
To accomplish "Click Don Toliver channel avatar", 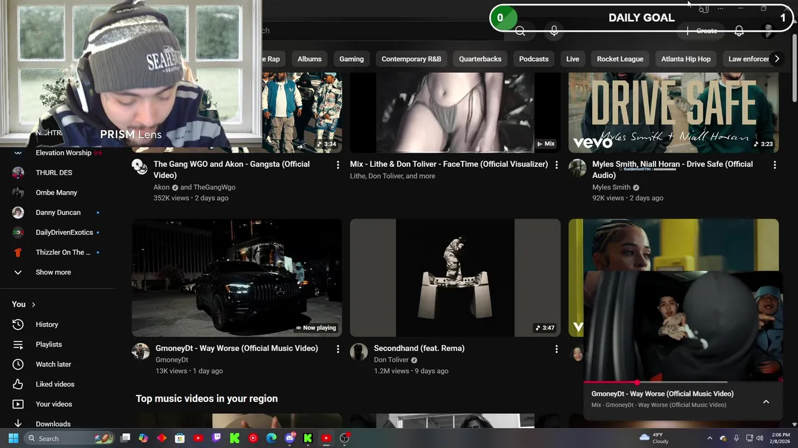I will point(358,352).
